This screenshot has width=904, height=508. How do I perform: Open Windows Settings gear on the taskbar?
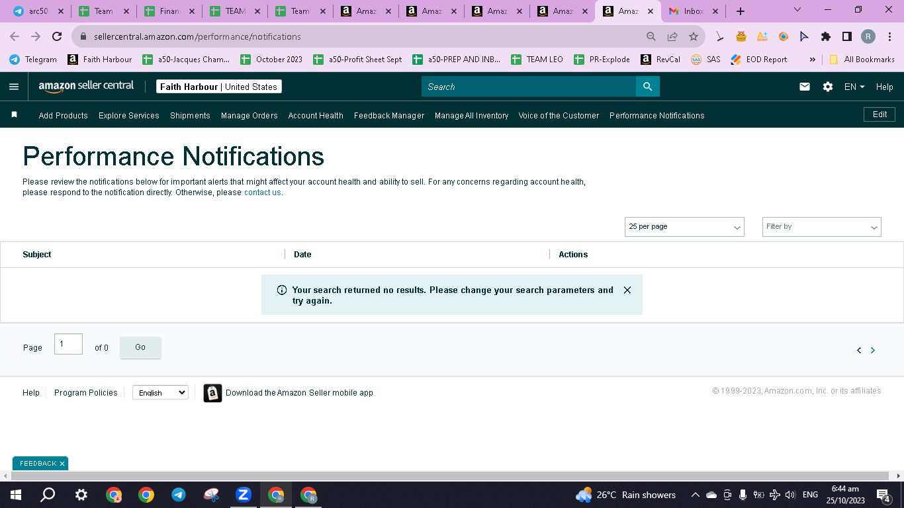(x=81, y=495)
